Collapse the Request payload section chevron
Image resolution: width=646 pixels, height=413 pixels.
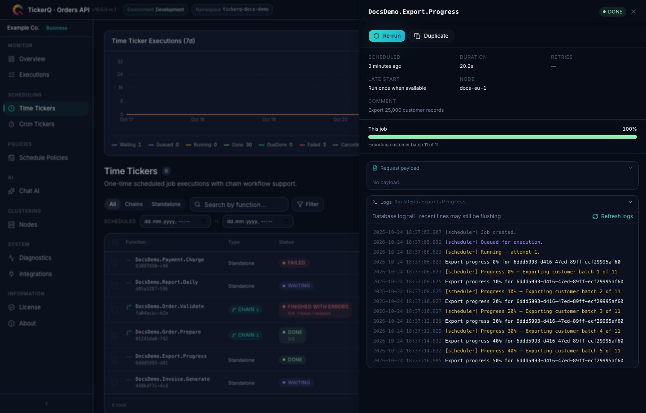tap(630, 168)
